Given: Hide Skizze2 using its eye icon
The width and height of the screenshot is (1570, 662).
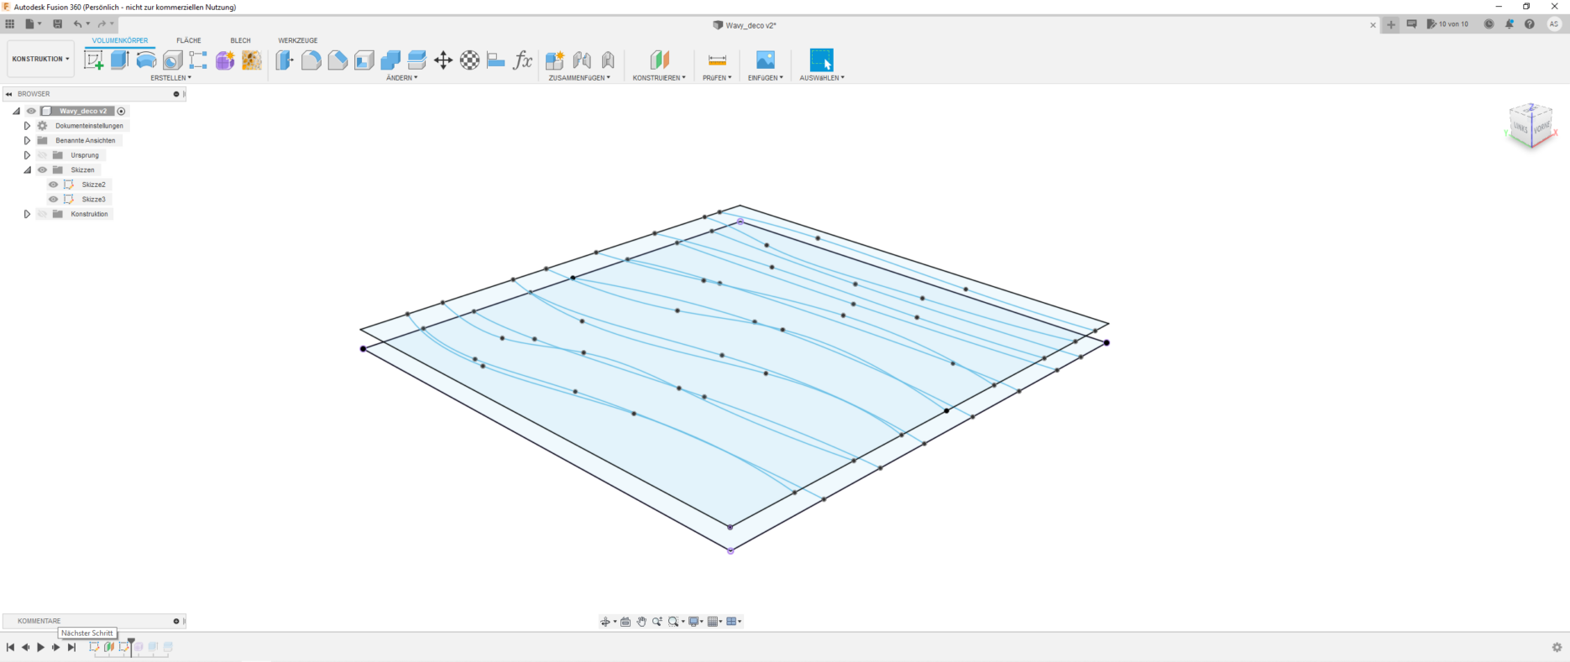Looking at the screenshot, I should (x=54, y=185).
